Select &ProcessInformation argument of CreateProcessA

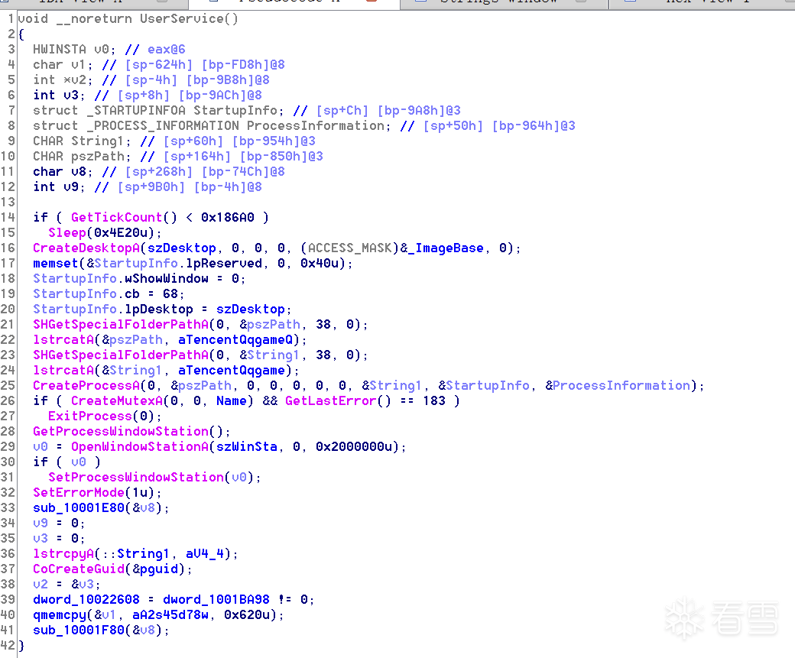click(618, 385)
